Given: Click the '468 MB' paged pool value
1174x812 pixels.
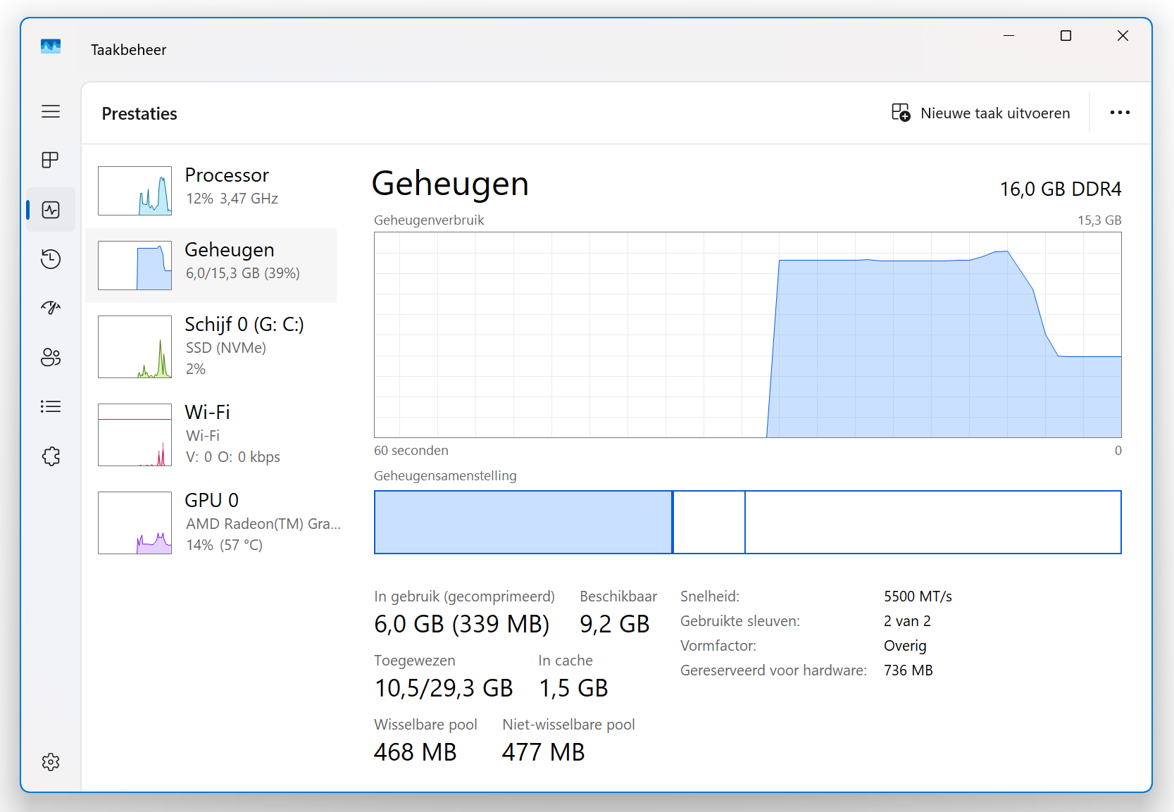Looking at the screenshot, I should 415,752.
